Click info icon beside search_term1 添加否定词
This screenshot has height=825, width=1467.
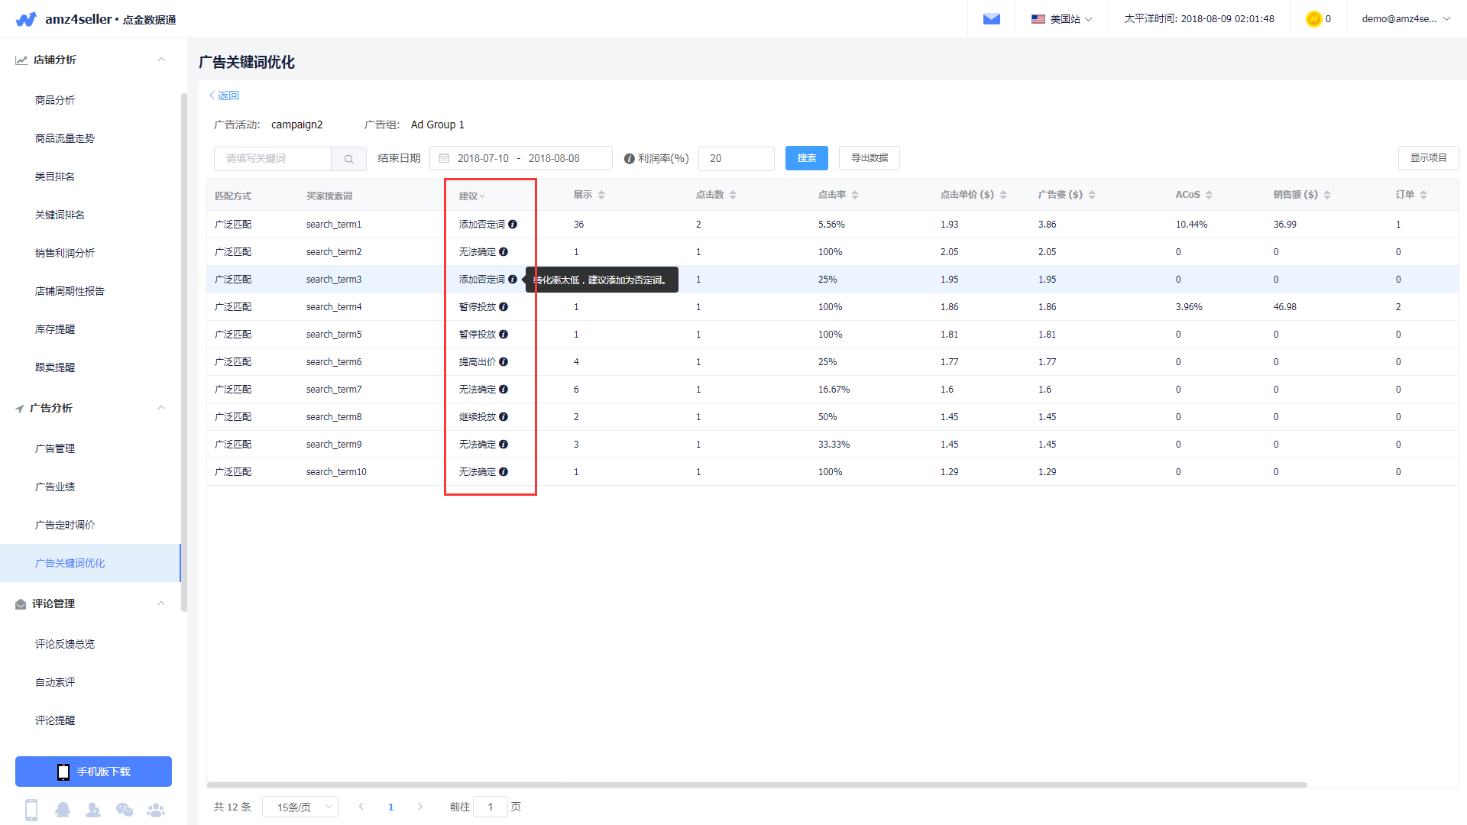click(x=513, y=225)
